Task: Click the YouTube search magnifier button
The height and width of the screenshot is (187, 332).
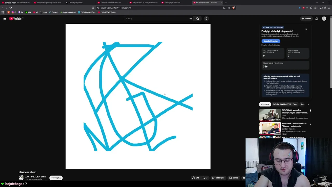Action: [x=197, y=18]
